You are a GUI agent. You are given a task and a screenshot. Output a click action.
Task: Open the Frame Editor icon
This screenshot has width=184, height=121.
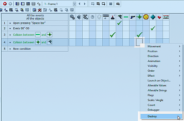[x=23, y=4]
